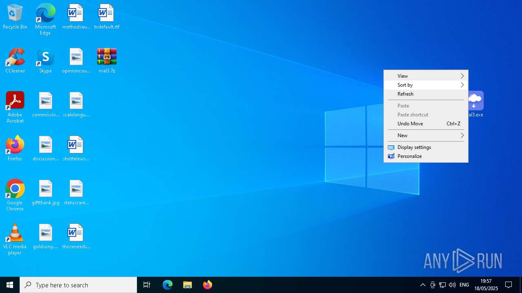Select the VLC media player shortcut
Viewport: 522px width, 293px height.
pyautogui.click(x=15, y=239)
